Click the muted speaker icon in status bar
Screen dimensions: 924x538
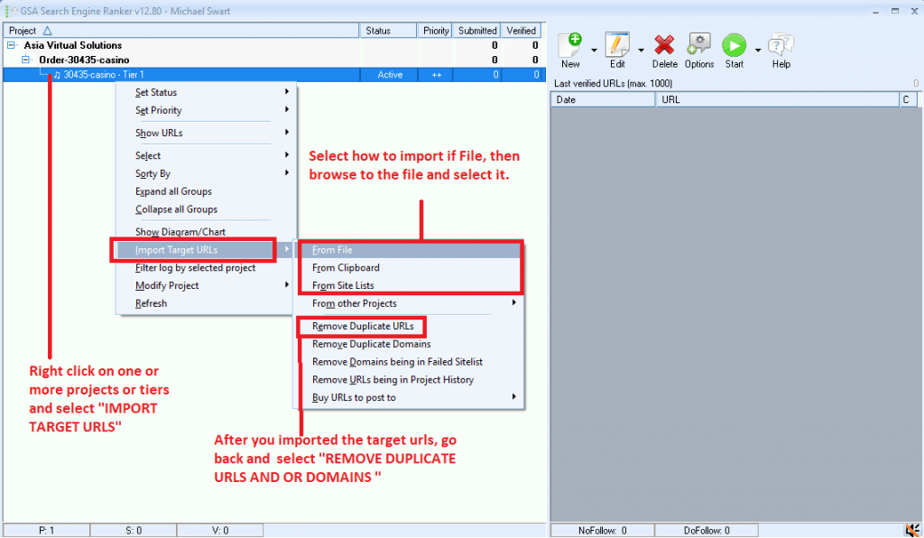[912, 530]
